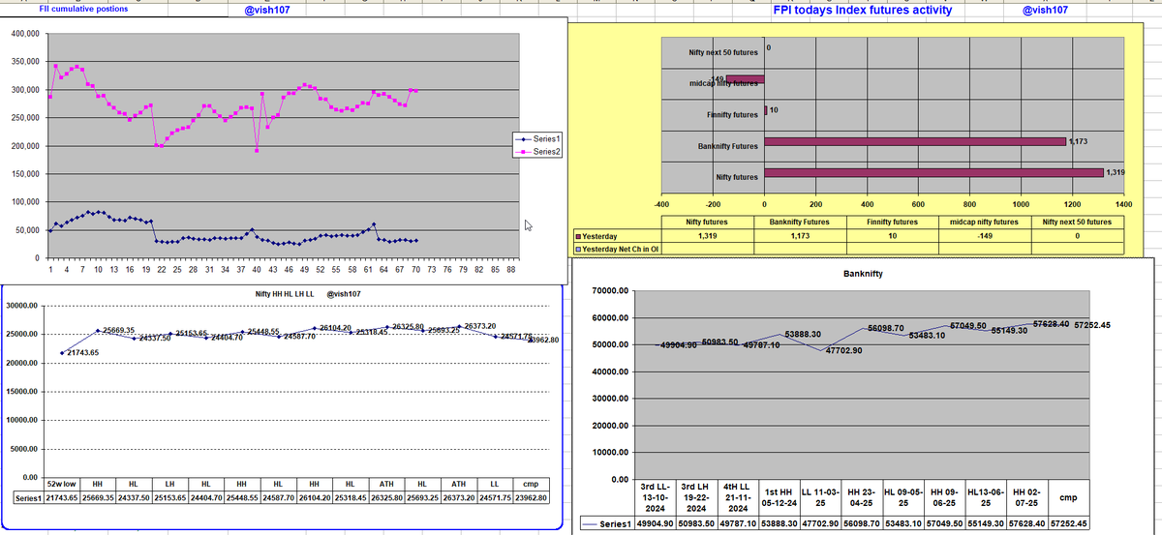Click the "FII cumulative postions" heading text
Viewport: 1162px width, 535px height.
pyautogui.click(x=82, y=9)
